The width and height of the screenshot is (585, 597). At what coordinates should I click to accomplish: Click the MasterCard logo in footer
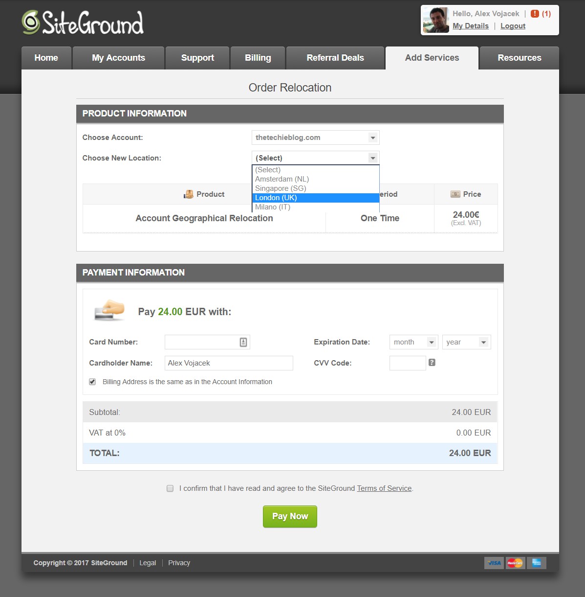point(515,563)
